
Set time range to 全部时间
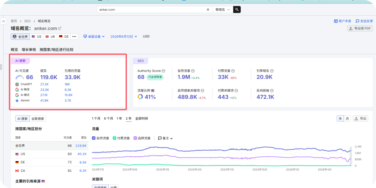point(141,119)
